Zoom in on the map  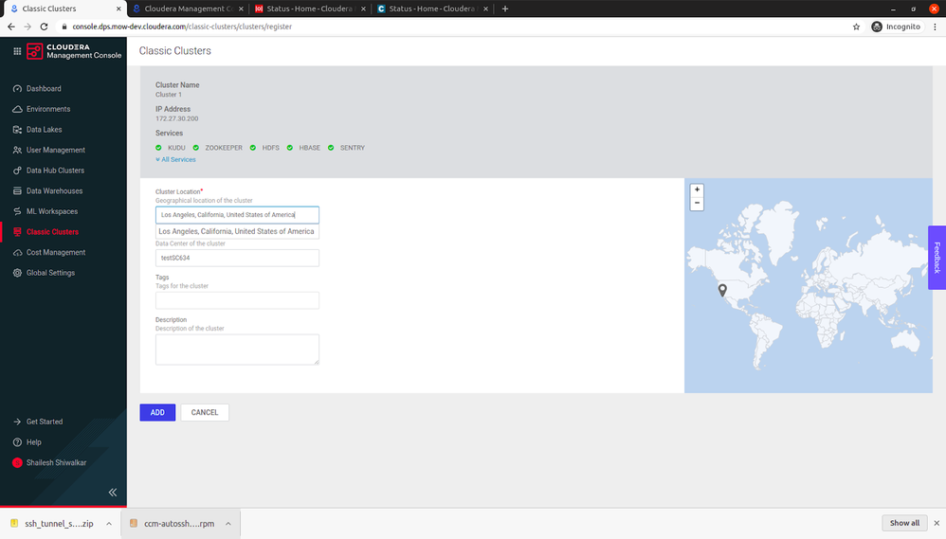coord(697,189)
